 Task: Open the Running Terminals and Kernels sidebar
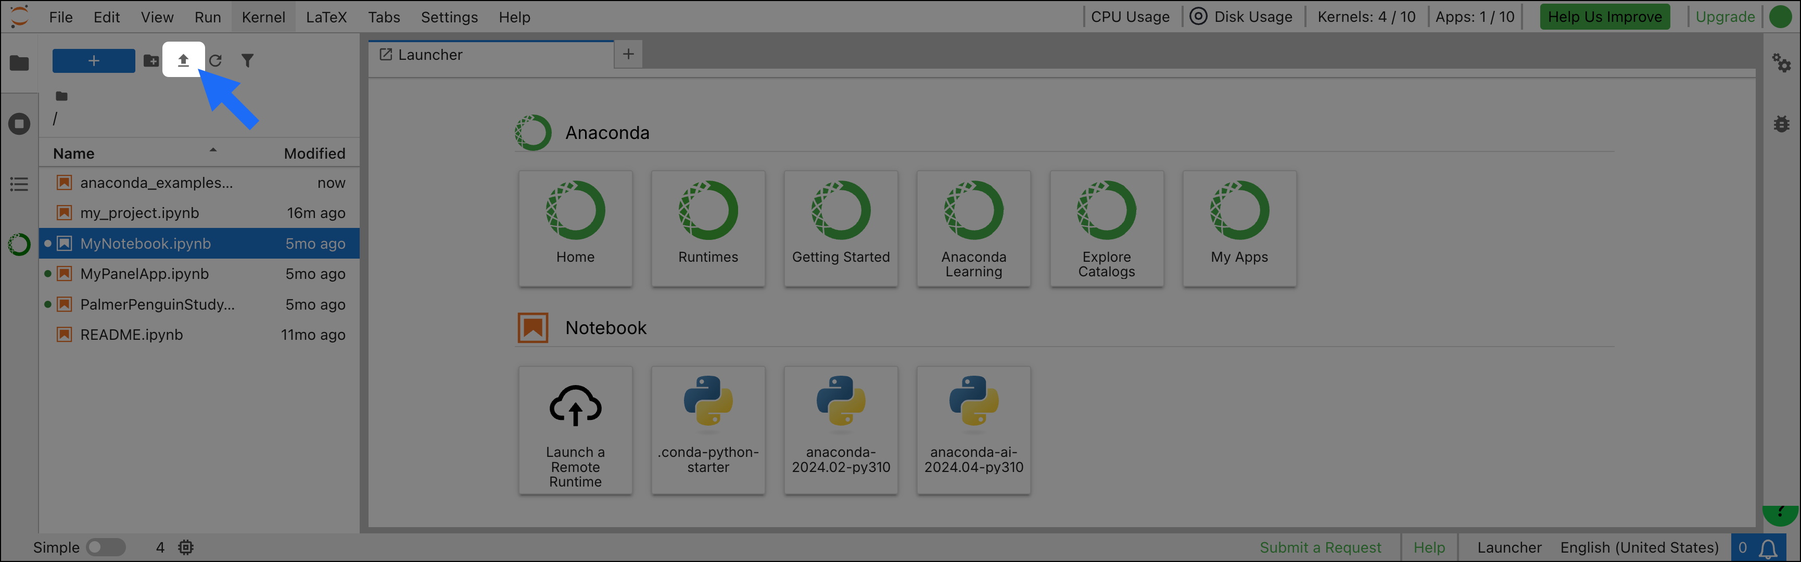click(x=20, y=124)
